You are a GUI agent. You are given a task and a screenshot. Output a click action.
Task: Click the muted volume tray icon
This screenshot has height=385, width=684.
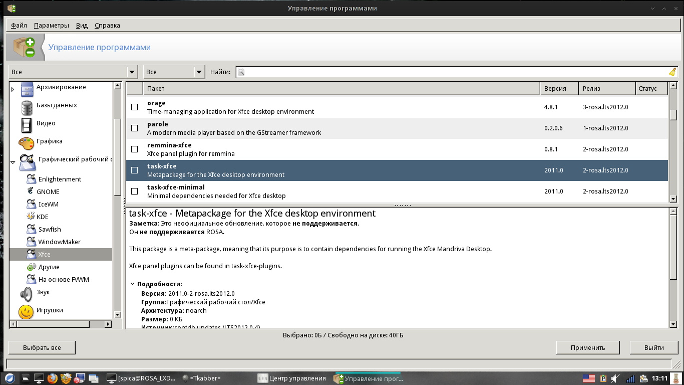(x=616, y=378)
